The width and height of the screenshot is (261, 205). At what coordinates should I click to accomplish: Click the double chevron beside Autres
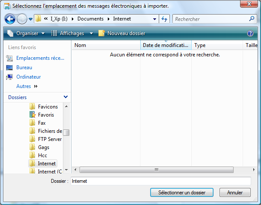pyautogui.click(x=36, y=86)
